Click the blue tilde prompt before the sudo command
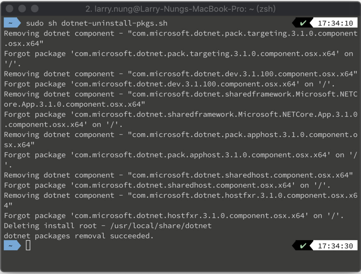Image resolution: width=361 pixels, height=274 pixels. point(12,23)
